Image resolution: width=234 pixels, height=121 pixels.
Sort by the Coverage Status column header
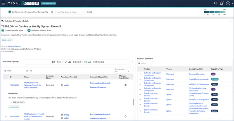pos(50,77)
